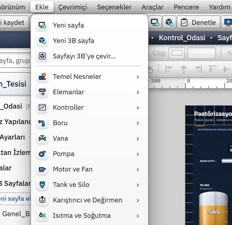
Task: Click the Karıştırıcı ve Değirmen mixer icon
Action: tap(42, 200)
